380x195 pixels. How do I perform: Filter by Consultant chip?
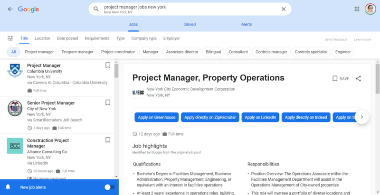click(x=238, y=52)
